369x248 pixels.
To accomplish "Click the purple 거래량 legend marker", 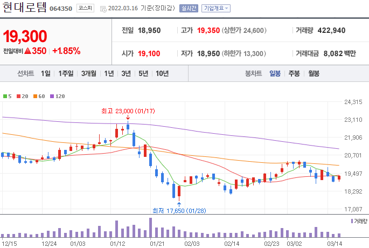I will [x=352, y=221].
